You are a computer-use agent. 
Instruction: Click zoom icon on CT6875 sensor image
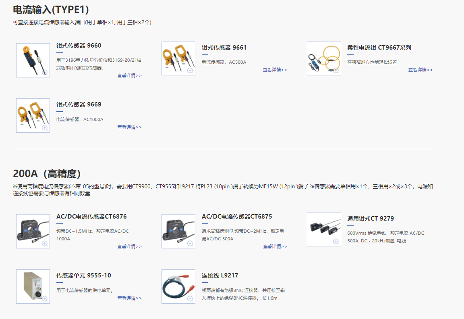point(190,244)
